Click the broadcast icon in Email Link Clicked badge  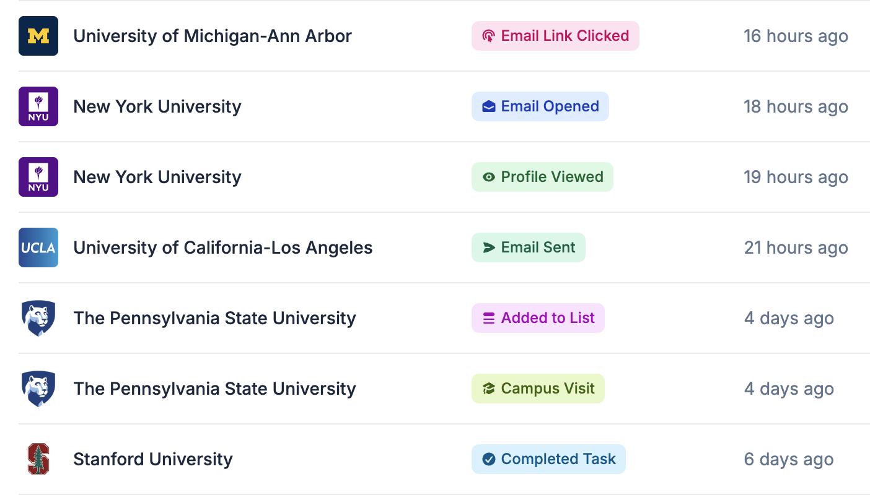tap(489, 36)
